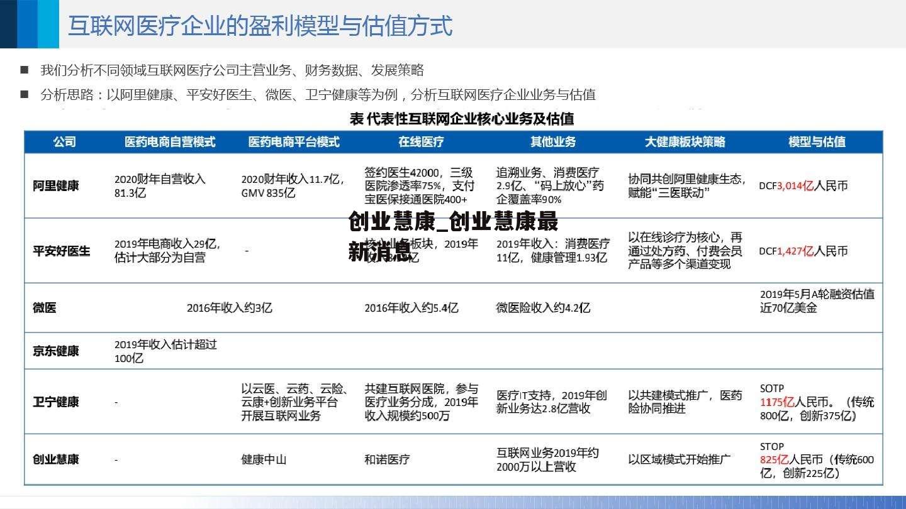The image size is (906, 509).
Task: Click the "其他业务" column header
Action: pos(553,142)
